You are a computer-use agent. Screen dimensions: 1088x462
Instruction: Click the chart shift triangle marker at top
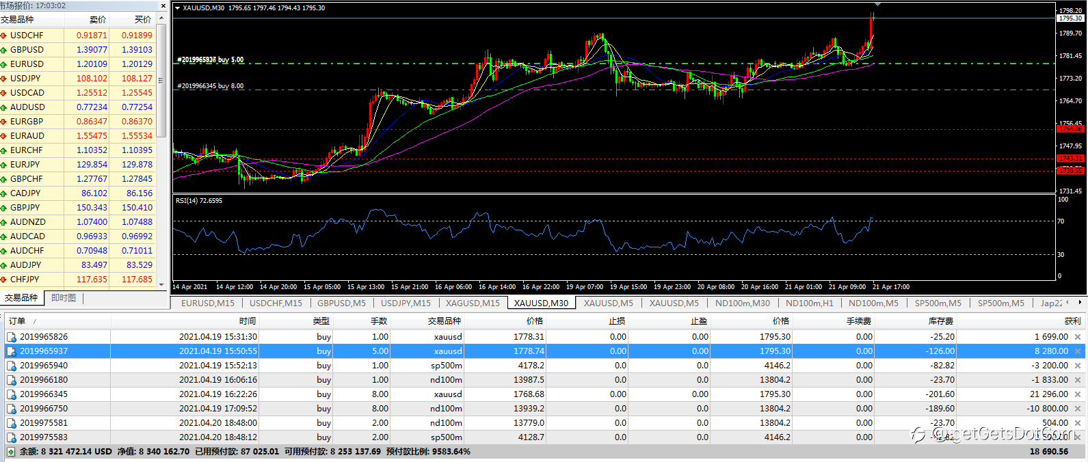click(x=877, y=5)
